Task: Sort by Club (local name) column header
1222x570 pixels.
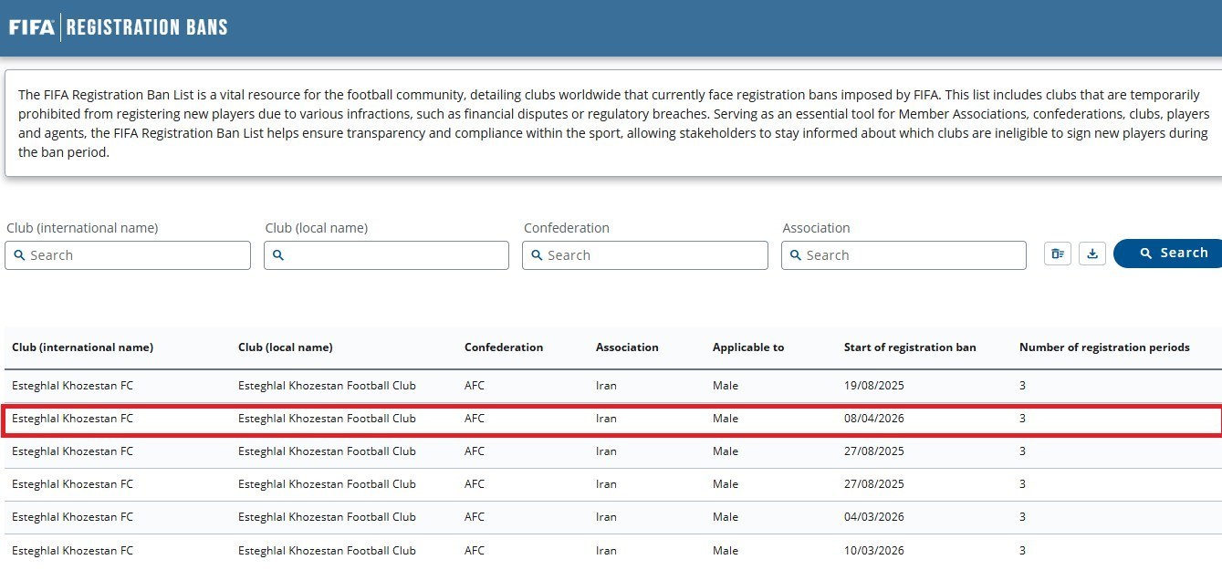Action: coord(285,347)
